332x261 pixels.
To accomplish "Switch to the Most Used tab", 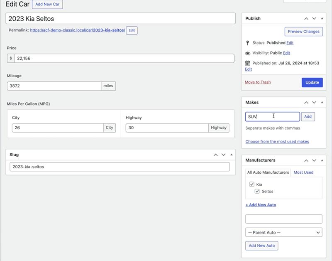I will click(x=303, y=172).
